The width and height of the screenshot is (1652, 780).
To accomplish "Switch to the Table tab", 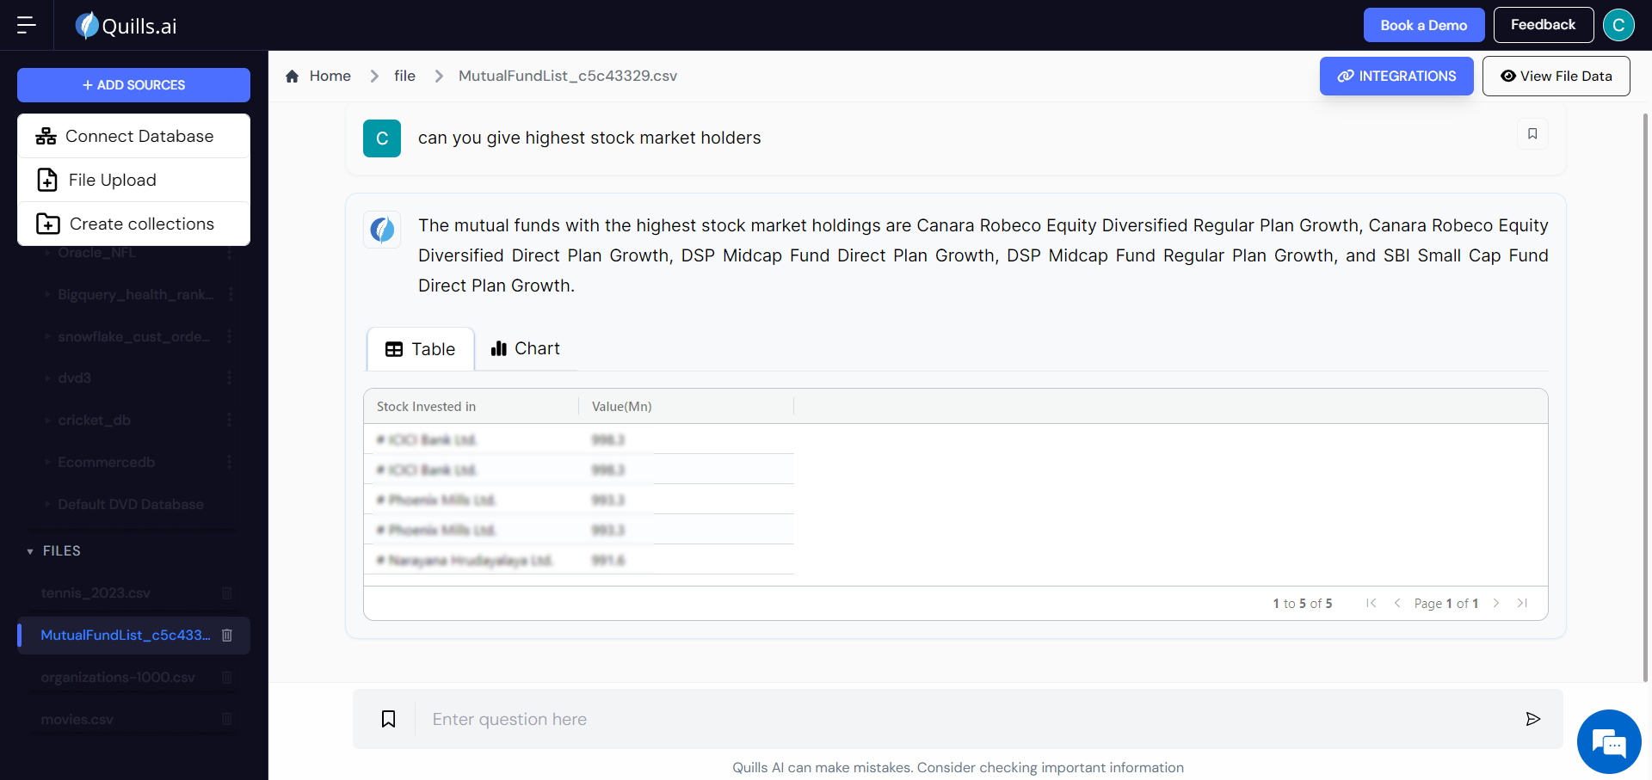I will 421,349.
